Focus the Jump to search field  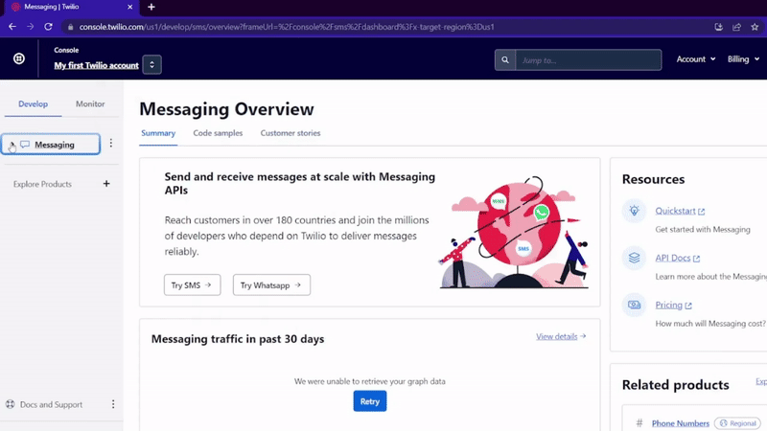pos(589,60)
